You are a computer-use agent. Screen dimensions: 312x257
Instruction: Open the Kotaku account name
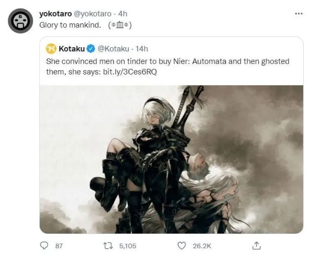tap(72, 49)
